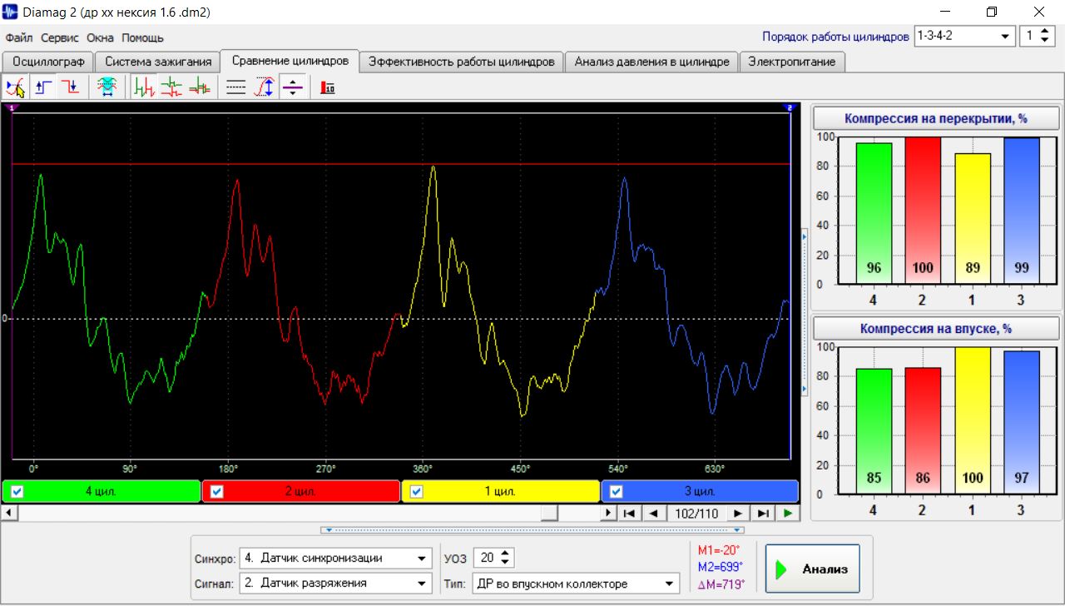Open the Сигнал dropdown

click(423, 583)
